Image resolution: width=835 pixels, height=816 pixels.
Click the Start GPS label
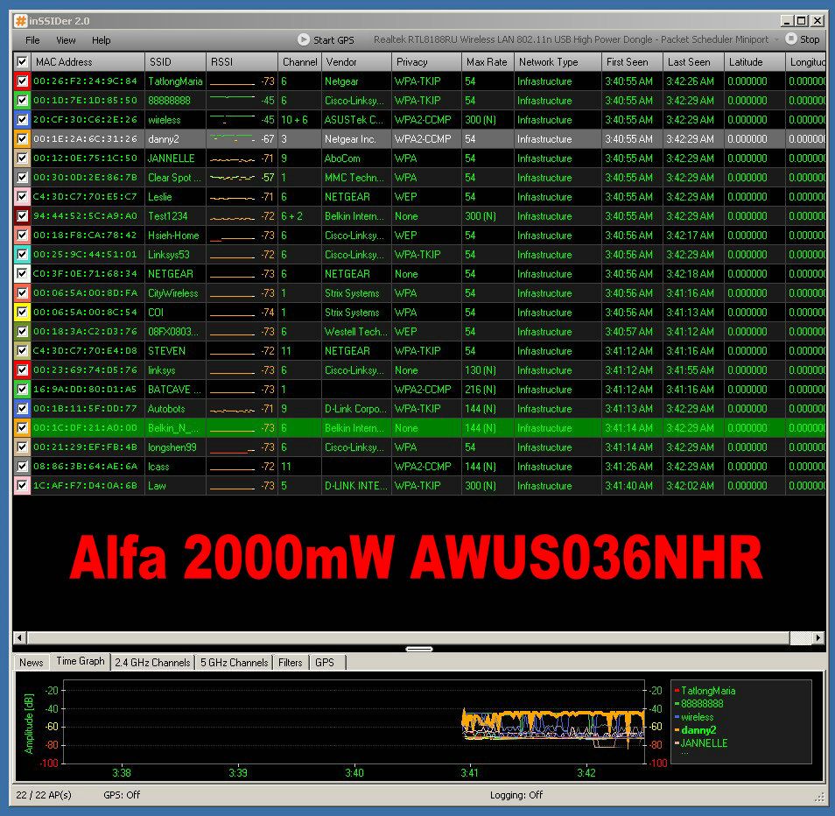(333, 40)
